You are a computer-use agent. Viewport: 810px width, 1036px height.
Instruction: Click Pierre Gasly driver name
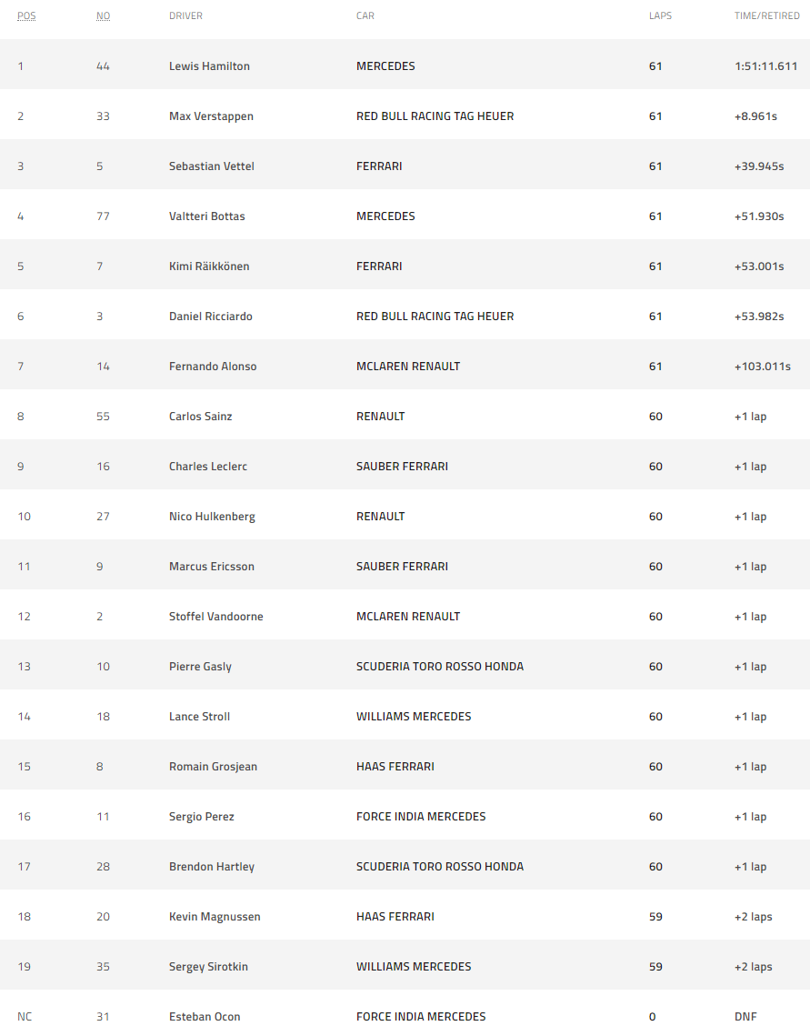click(200, 667)
